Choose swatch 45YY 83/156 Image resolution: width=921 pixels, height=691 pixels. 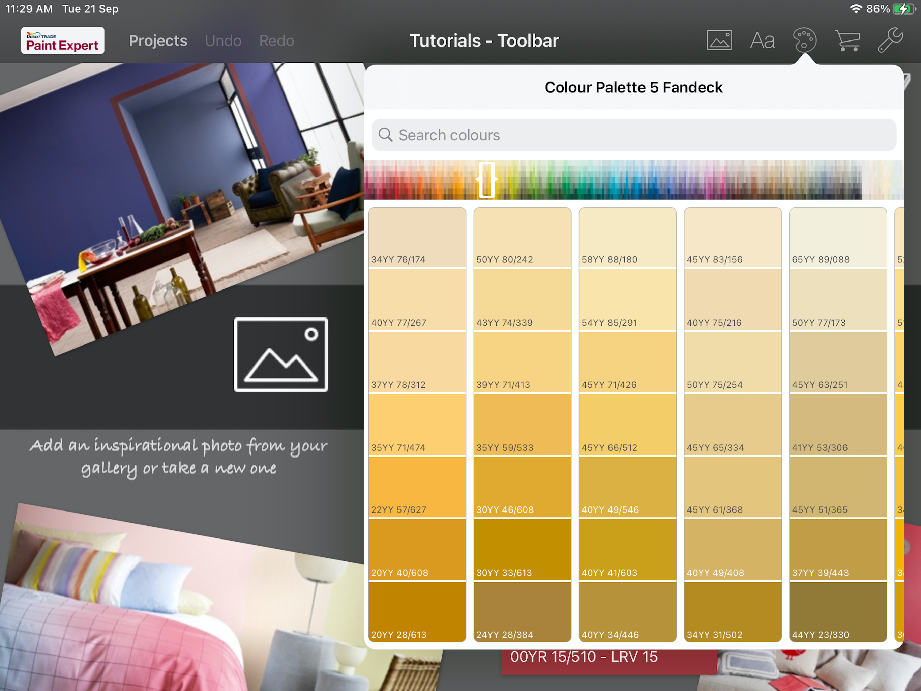pyautogui.click(x=733, y=237)
